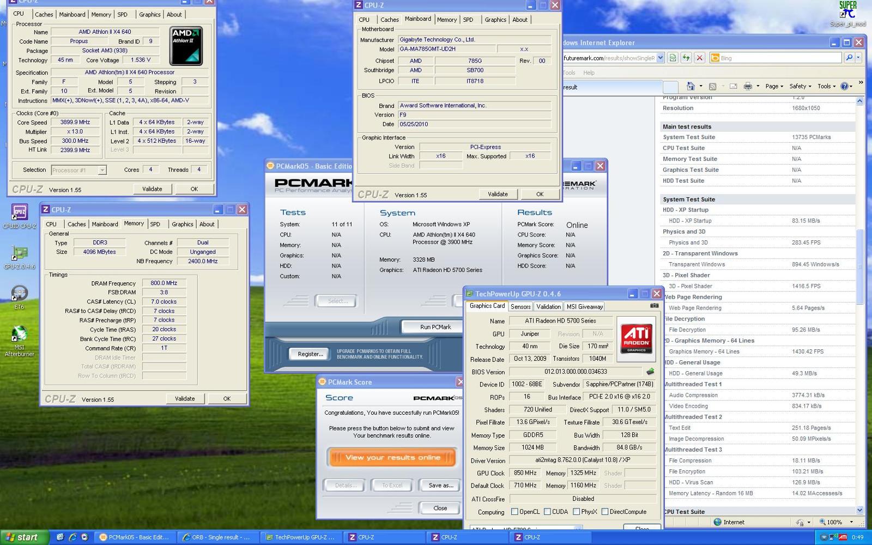Launch Internet Explorer from quick launch
872x545 pixels.
pyautogui.click(x=72, y=537)
